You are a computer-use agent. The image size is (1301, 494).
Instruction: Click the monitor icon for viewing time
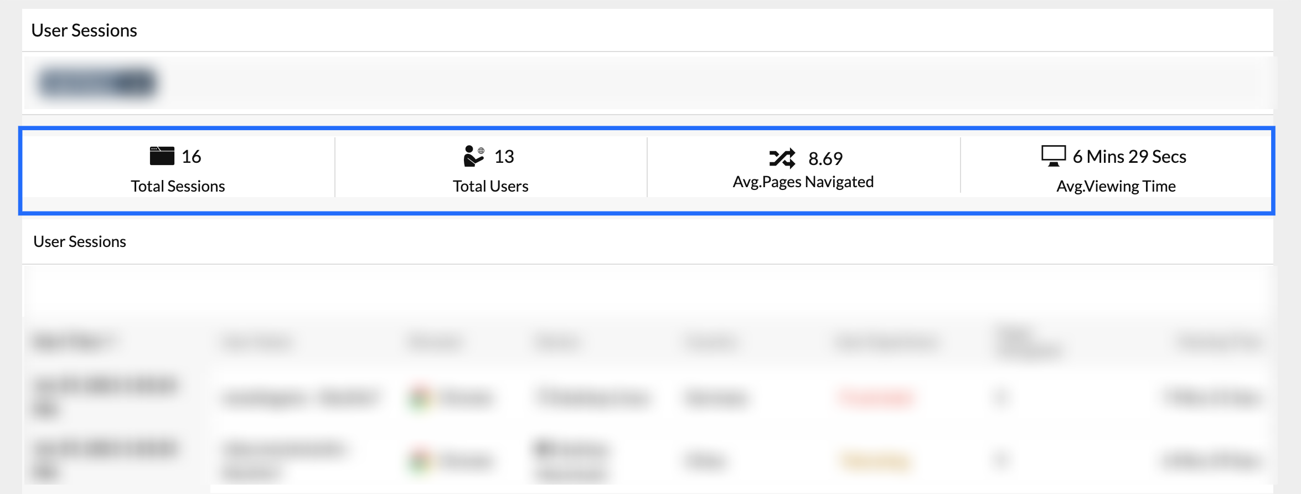[x=1053, y=156]
